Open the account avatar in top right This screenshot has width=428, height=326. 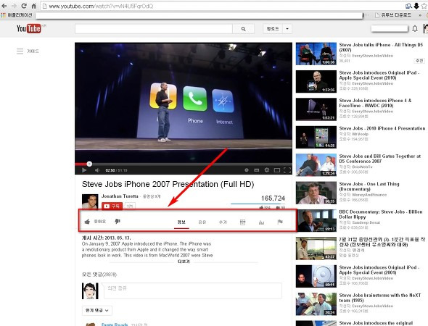(426, 28)
